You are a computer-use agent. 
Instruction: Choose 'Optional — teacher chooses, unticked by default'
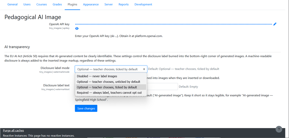coord(111,82)
